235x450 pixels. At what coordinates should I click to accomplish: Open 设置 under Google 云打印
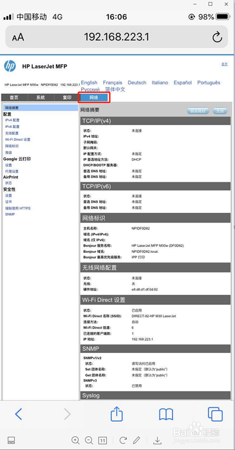pos(8,165)
